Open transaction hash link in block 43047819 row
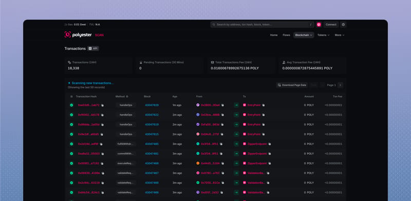 [x=88, y=125]
